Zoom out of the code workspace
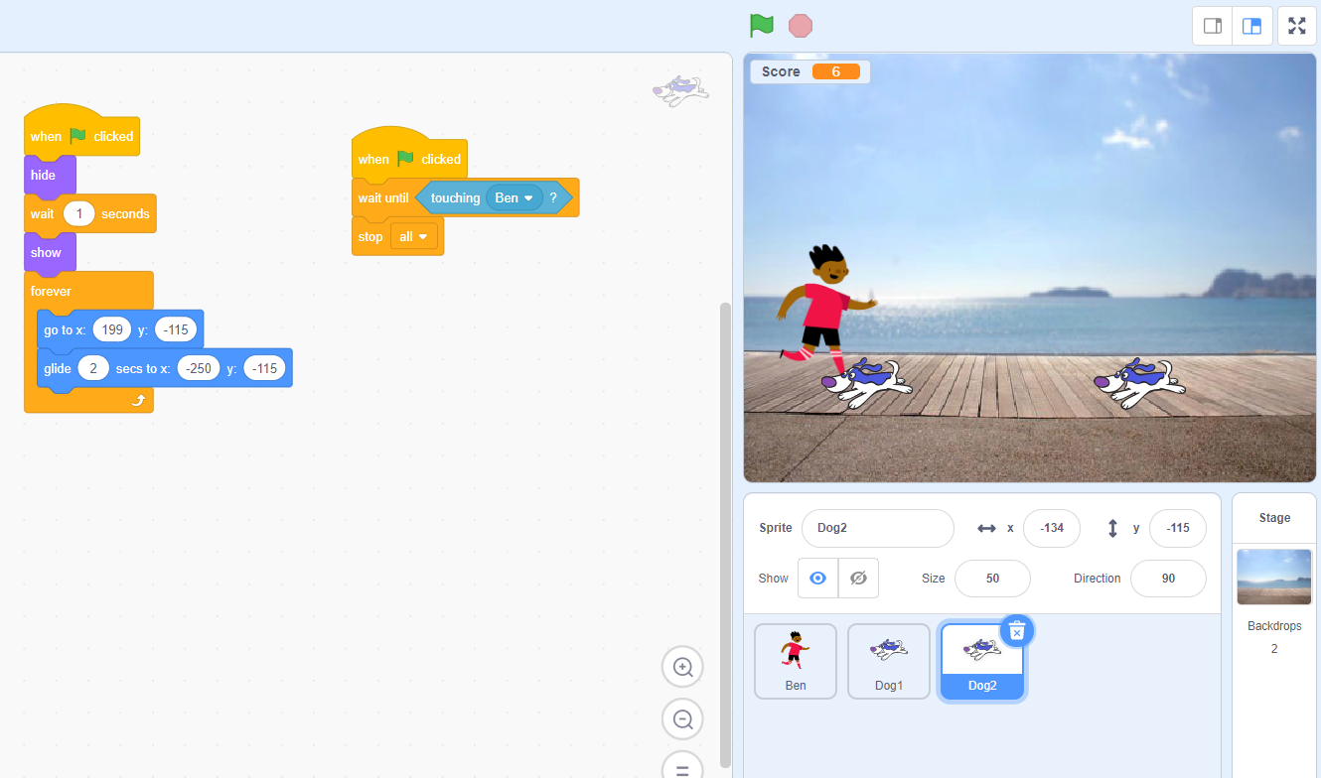The image size is (1321, 778). click(x=682, y=719)
